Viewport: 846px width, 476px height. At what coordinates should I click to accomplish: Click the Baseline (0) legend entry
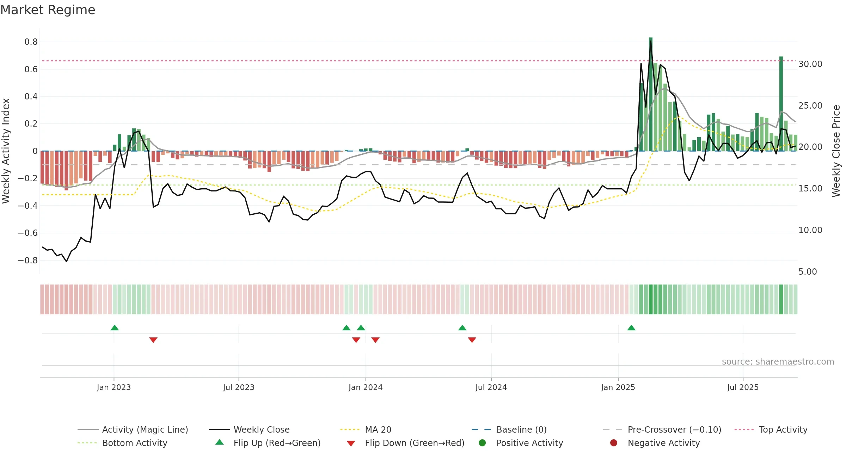(x=509, y=429)
